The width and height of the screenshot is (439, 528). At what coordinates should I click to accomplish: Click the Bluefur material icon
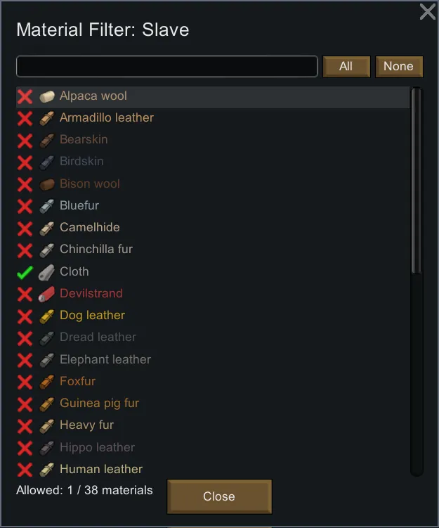(x=47, y=206)
